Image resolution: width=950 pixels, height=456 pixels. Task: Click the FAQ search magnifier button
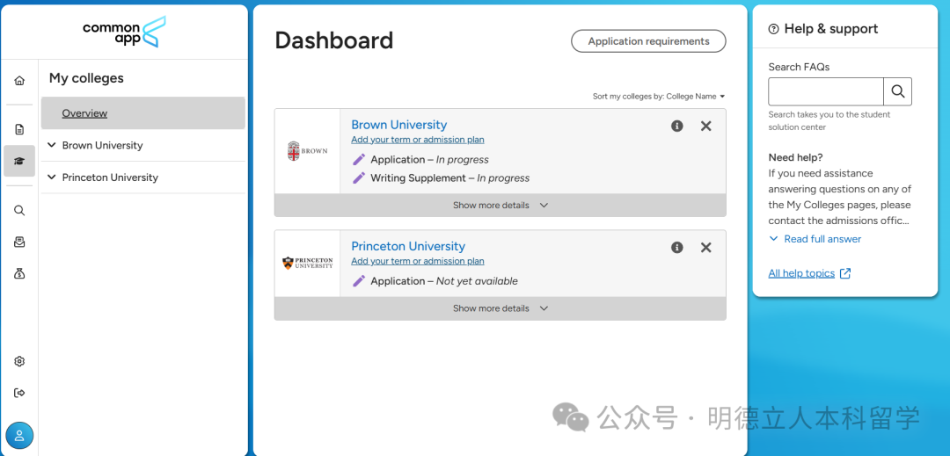pos(897,91)
